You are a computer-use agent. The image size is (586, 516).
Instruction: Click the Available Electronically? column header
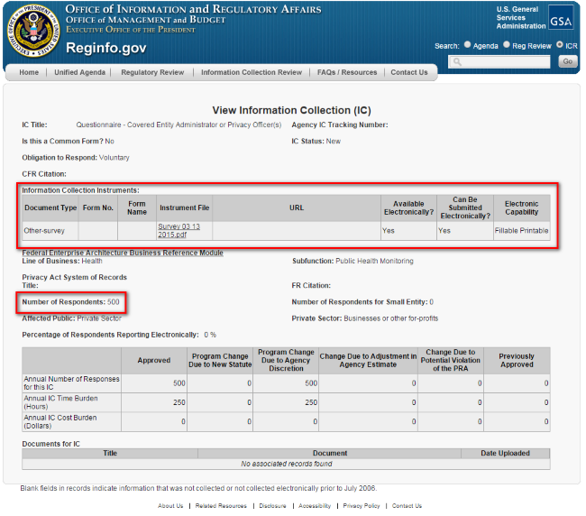point(409,207)
